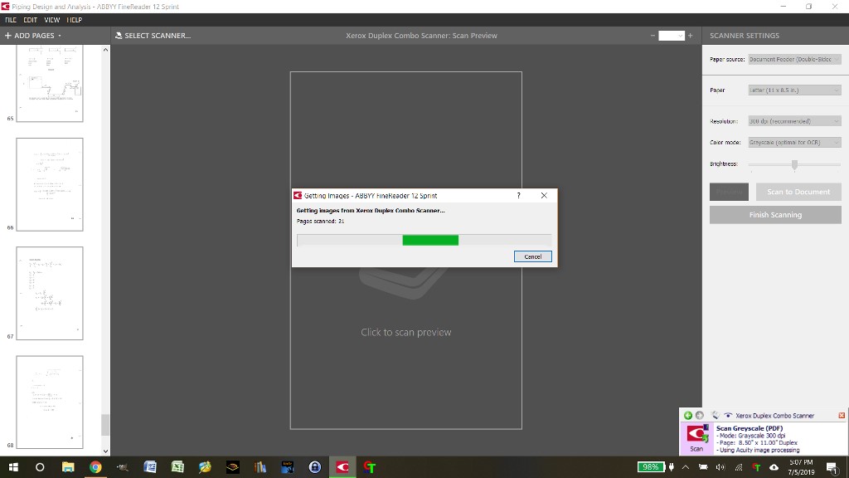Screen dimensions: 849x478
Task: Cancel the Getting Images dialog
Action: [533, 256]
